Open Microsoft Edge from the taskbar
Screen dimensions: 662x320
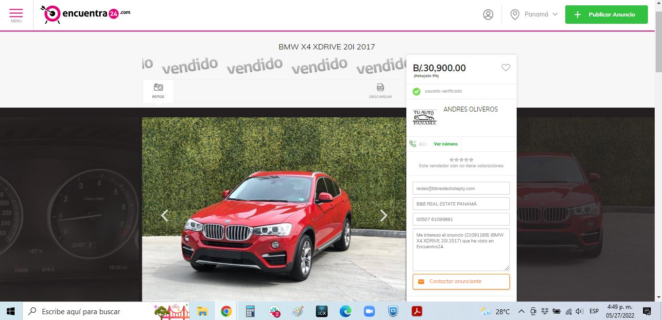345,311
